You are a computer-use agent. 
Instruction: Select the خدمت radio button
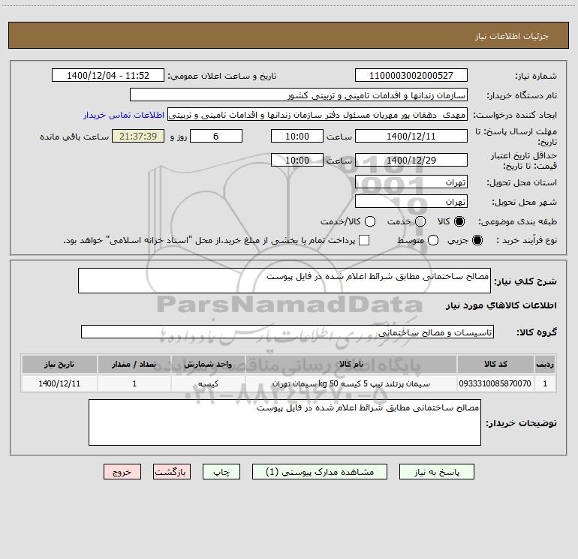[x=420, y=221]
